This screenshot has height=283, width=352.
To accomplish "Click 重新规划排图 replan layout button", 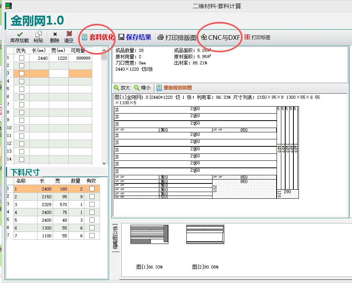I will (x=174, y=88).
